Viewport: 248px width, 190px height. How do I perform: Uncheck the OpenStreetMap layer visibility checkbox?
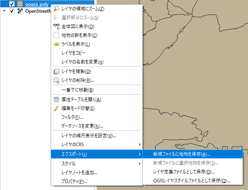(12, 11)
